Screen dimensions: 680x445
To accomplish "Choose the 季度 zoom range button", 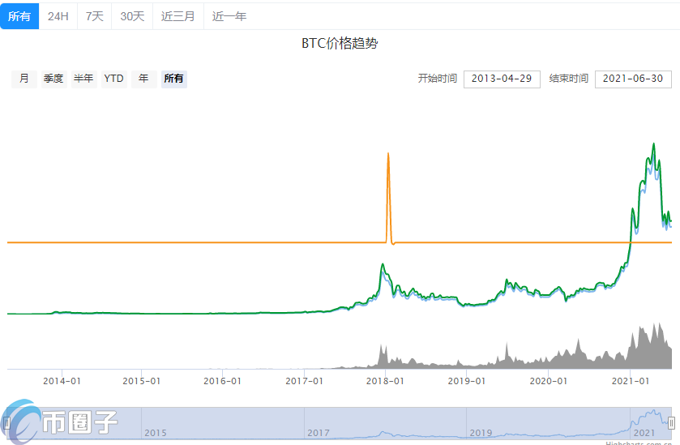I will tap(53, 79).
